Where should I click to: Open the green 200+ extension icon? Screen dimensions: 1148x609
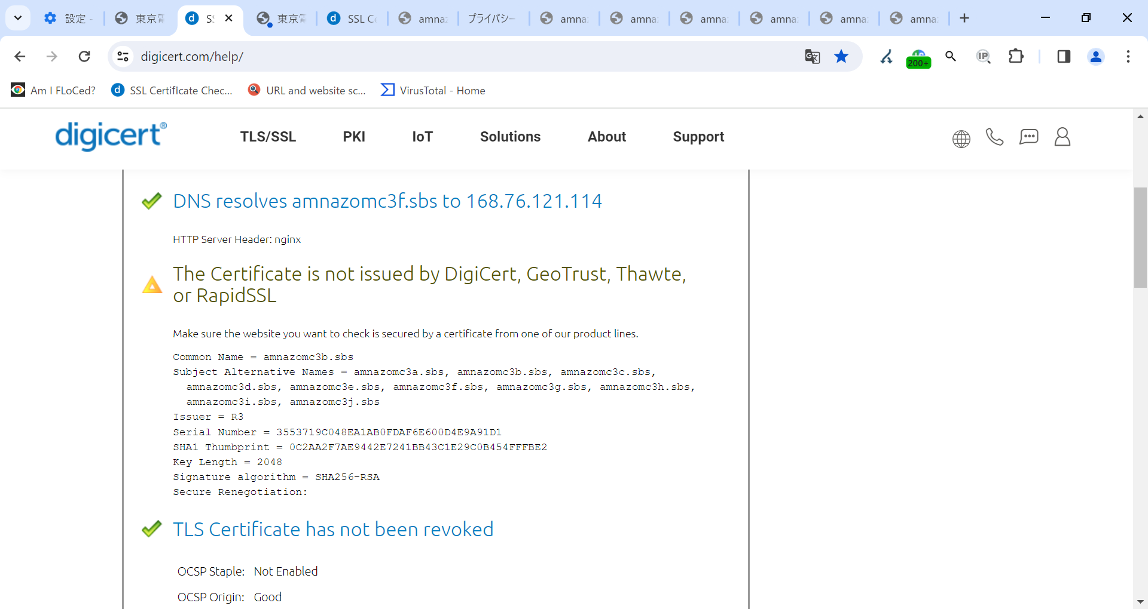pyautogui.click(x=918, y=58)
